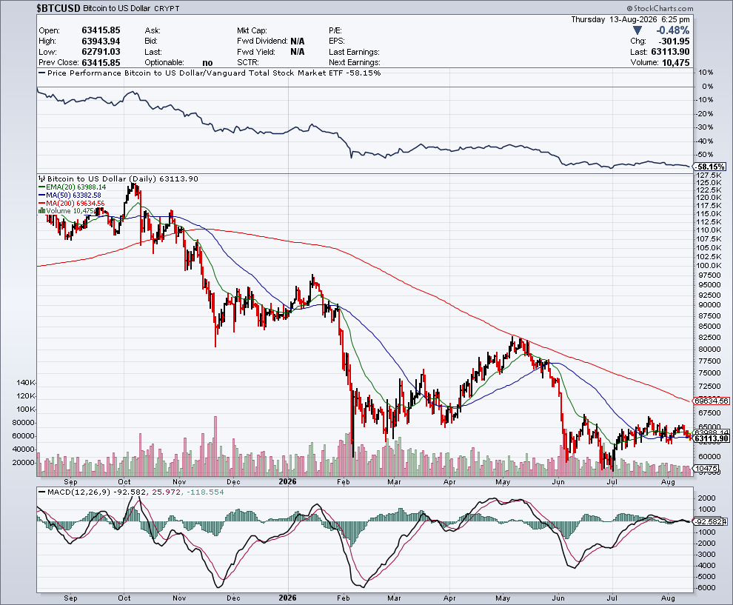Click the 10% tick on performance axis
Image resolution: width=733 pixels, height=605 pixels.
click(x=706, y=73)
